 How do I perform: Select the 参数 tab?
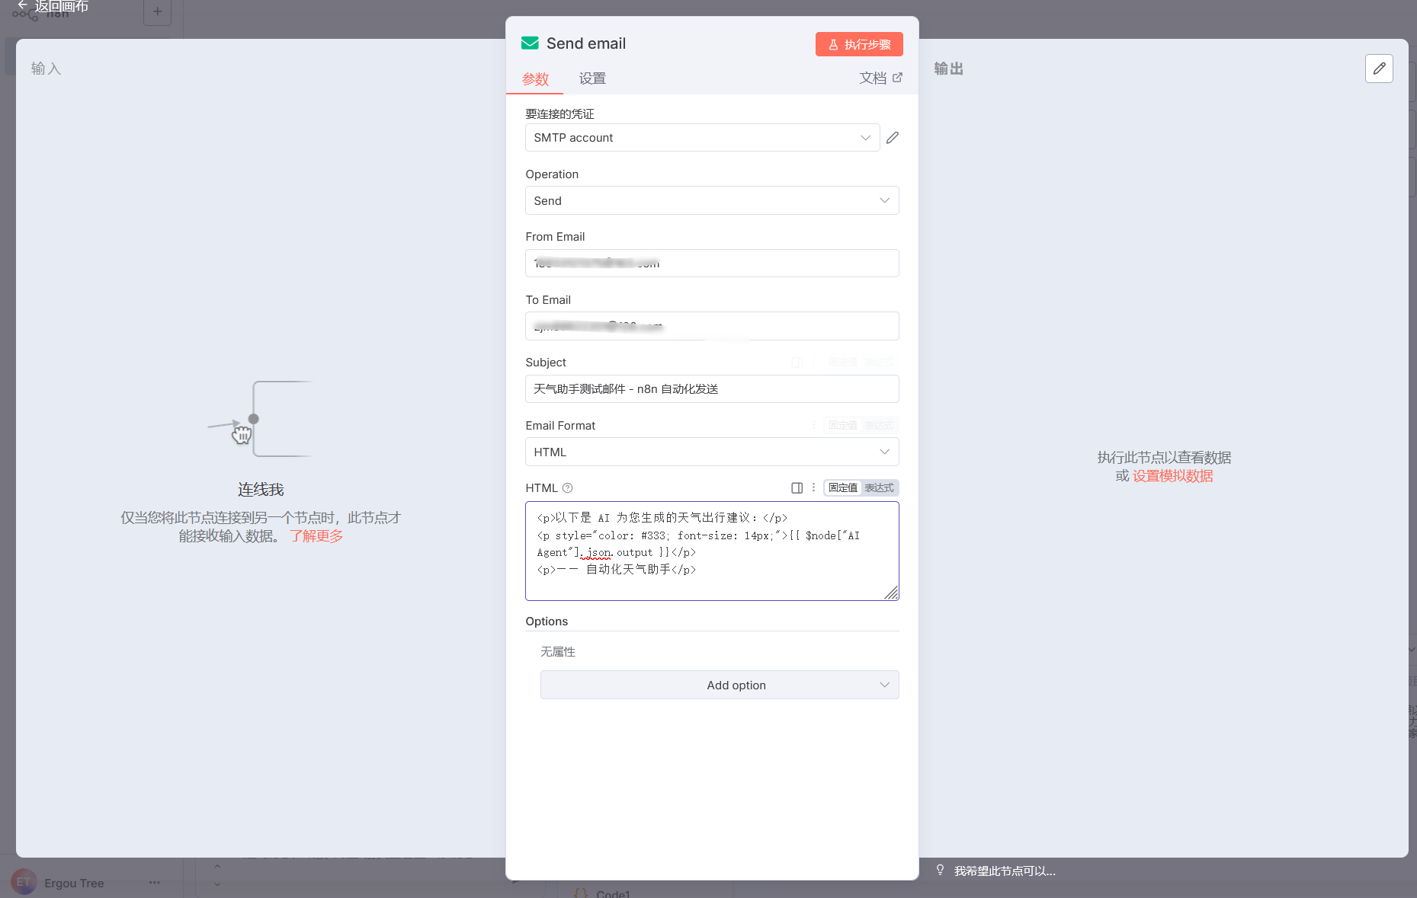535,79
